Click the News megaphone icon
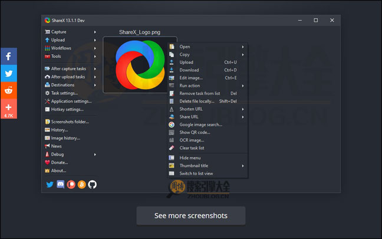Screen dimensions: 382x239 47,146
